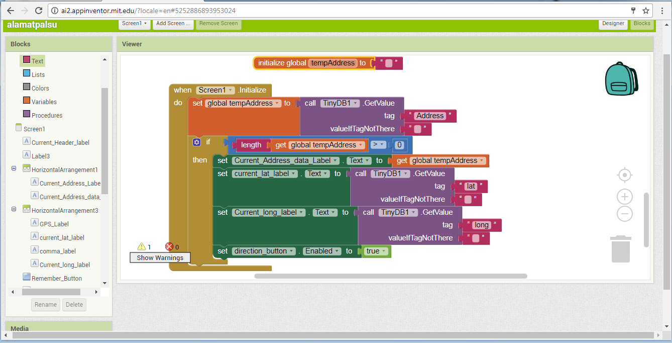Open TinyDB1 dropdown in the Address GetValue call

[x=341, y=103]
